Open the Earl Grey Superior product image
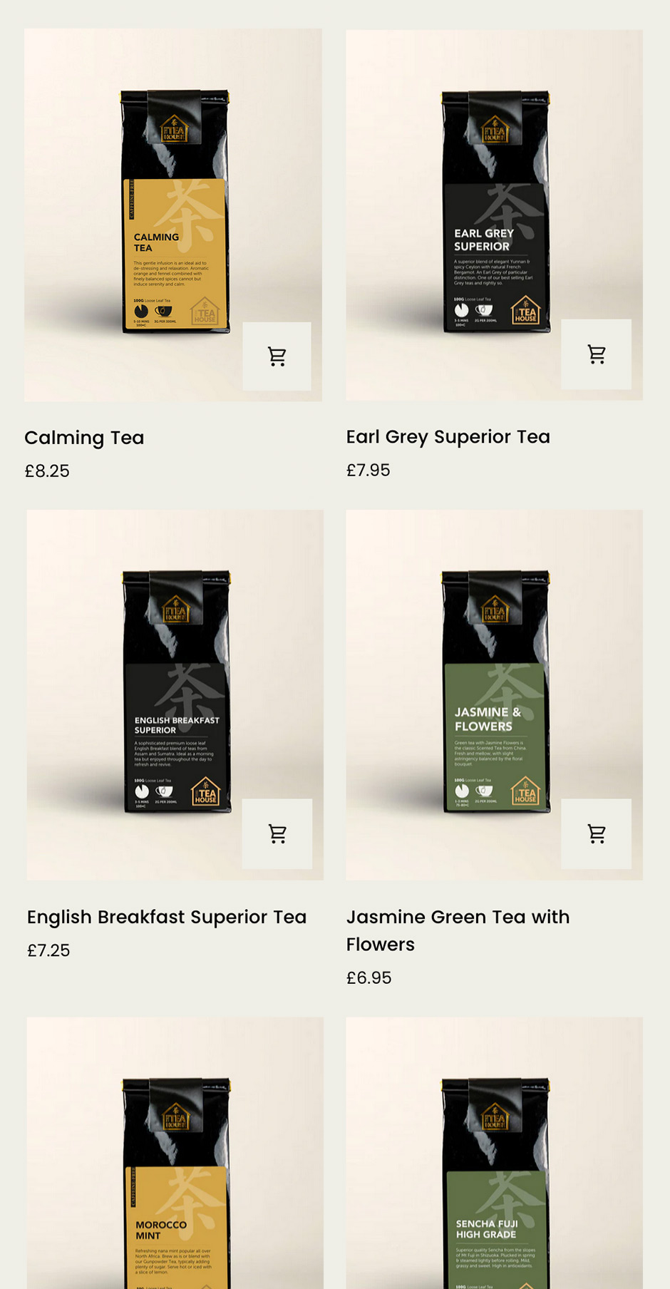 [x=494, y=215]
